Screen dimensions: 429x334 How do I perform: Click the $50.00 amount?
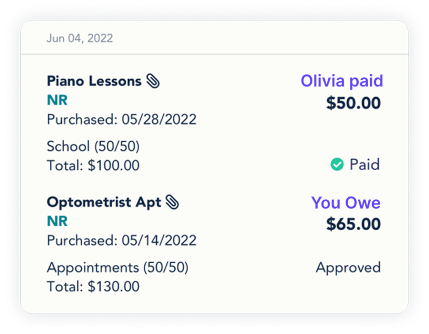[x=353, y=103]
